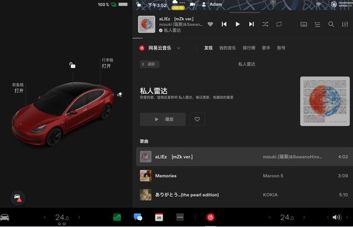Play the song aLIEz [mZk ver.]
Image resolution: width=353 pixels, height=227 pixels.
244,157
